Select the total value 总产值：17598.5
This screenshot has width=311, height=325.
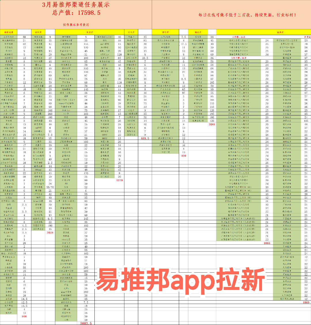pos(76,13)
